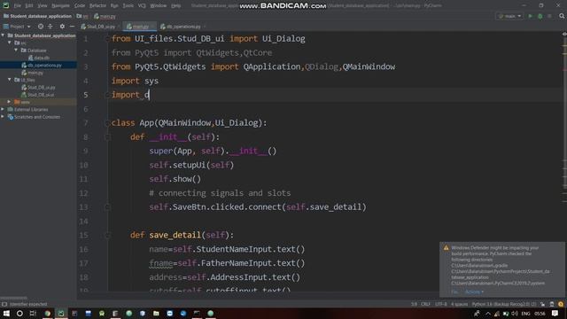
Task: Click fold toggle beside class App line
Action: [x=107, y=123]
